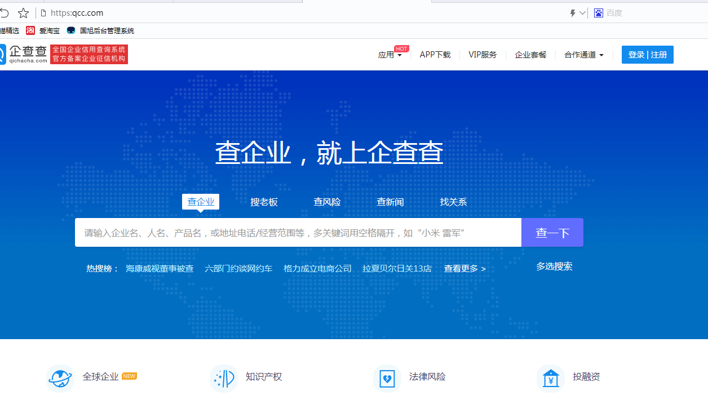Open hot search 海康威视董事被查

(x=160, y=269)
